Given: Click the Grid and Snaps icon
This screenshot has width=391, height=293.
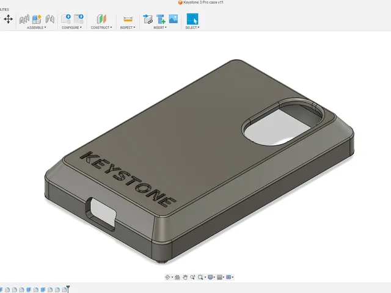Looking at the screenshot, I should [x=219, y=277].
